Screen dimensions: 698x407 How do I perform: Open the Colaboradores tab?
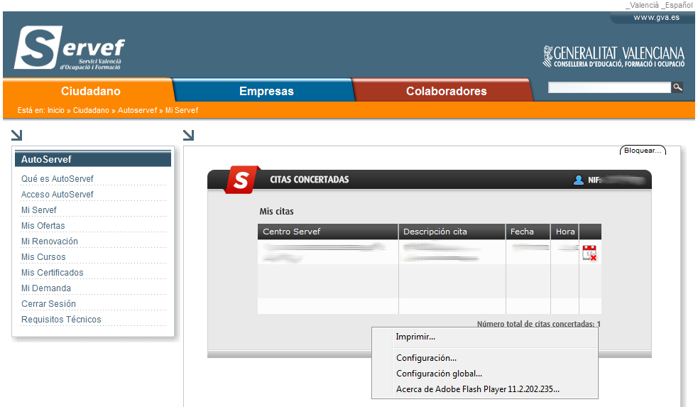446,91
